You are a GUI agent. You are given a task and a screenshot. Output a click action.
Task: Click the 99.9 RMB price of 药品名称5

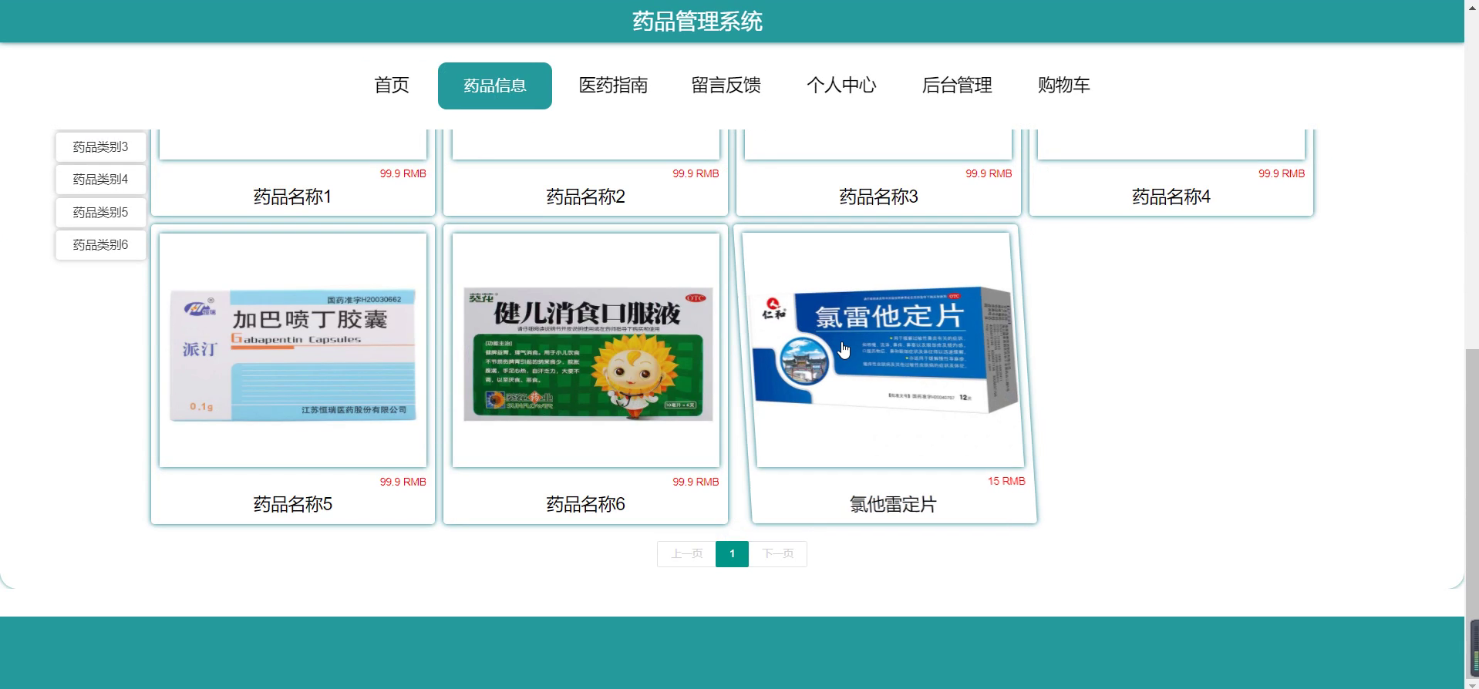403,482
